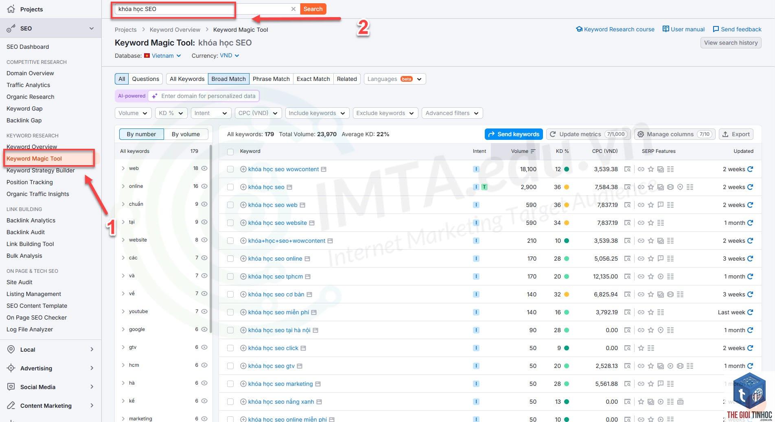Image resolution: width=775 pixels, height=422 pixels.
Task: Switch to Exact Match tab
Action: click(x=313, y=79)
